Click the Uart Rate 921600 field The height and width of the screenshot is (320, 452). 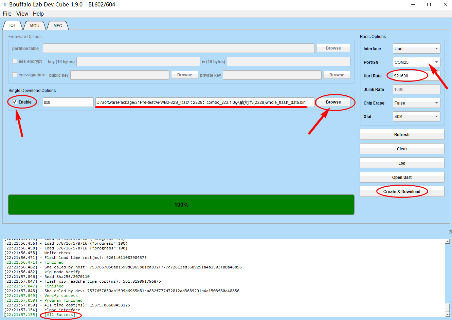click(x=413, y=76)
